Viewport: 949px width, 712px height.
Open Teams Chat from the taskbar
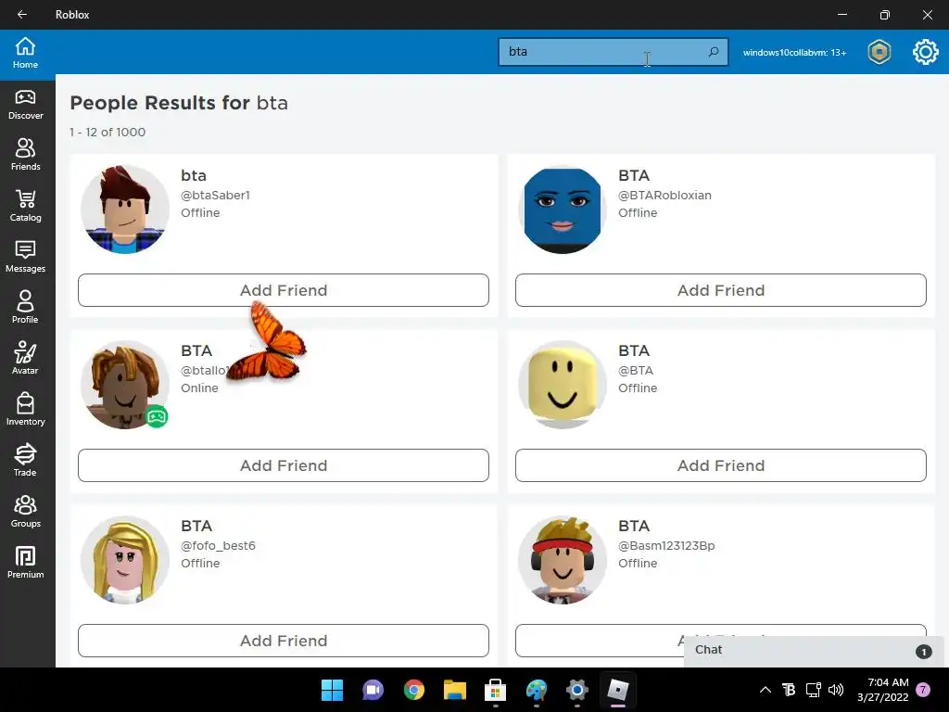(373, 690)
